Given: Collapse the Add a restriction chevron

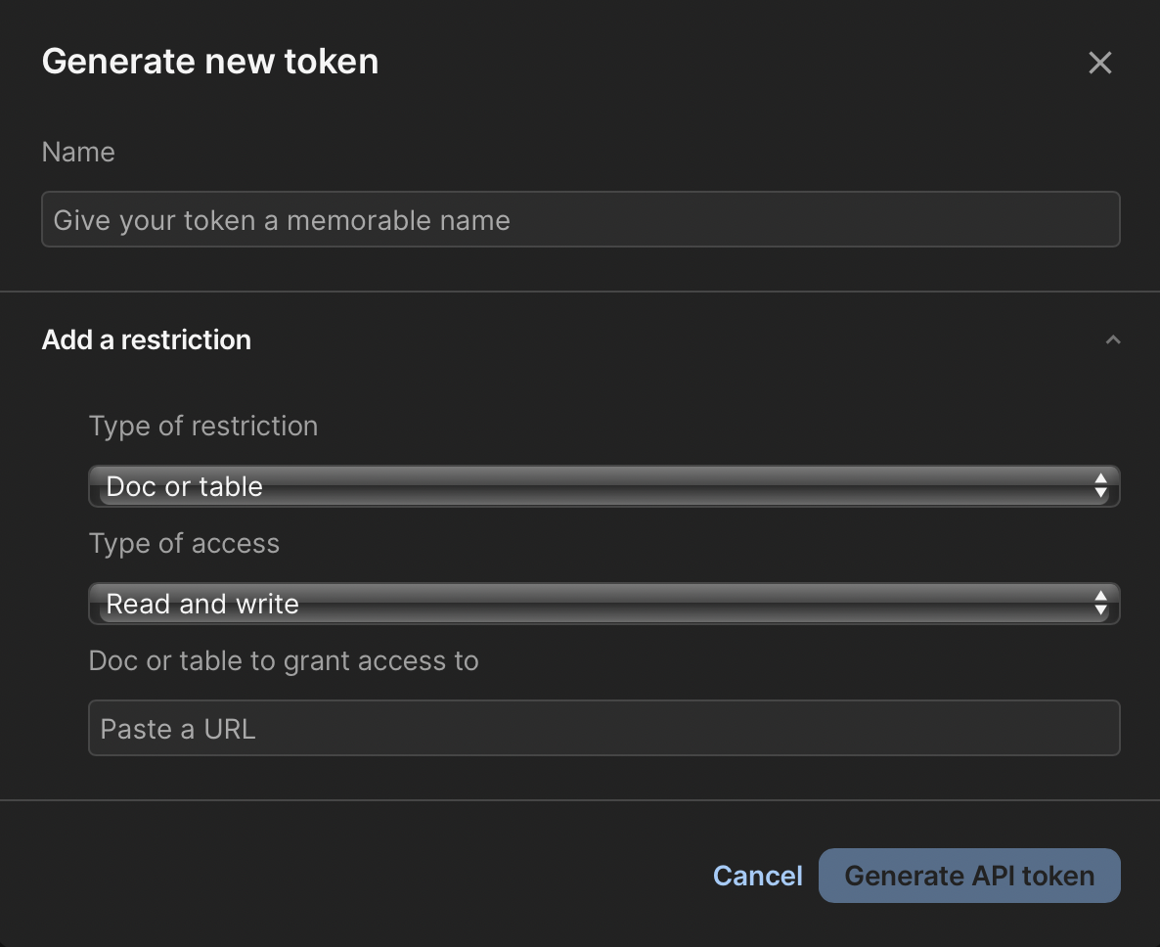Looking at the screenshot, I should click(1112, 339).
